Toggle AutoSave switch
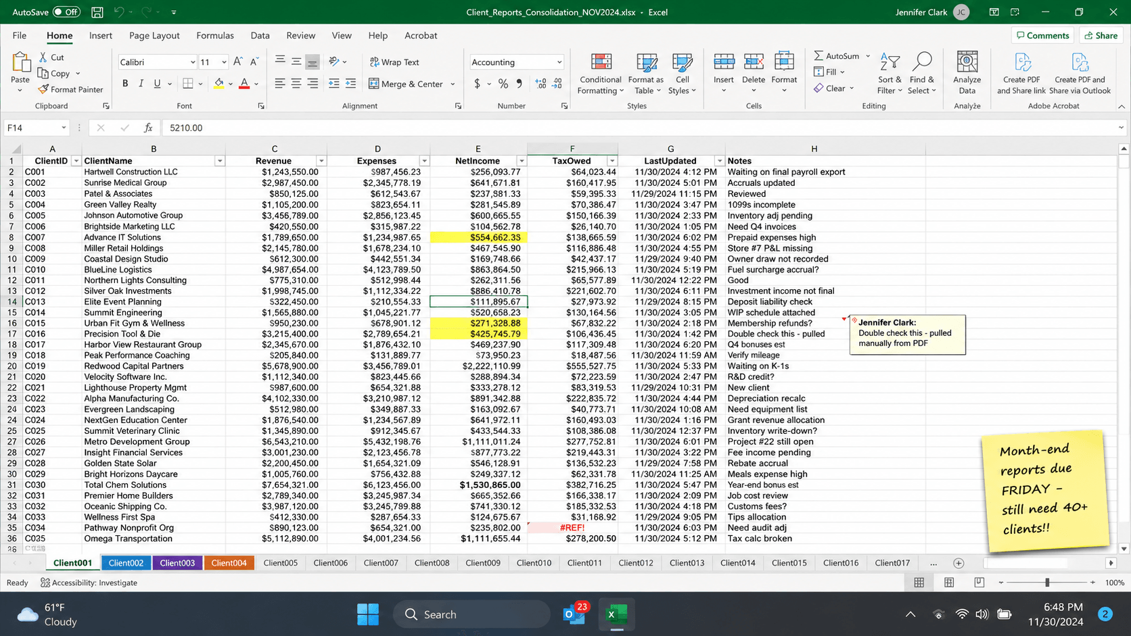The height and width of the screenshot is (636, 1131). point(67,12)
